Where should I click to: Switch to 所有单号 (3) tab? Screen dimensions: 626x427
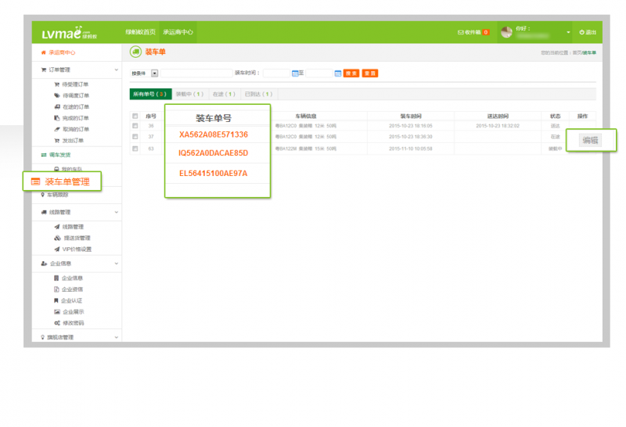click(150, 94)
